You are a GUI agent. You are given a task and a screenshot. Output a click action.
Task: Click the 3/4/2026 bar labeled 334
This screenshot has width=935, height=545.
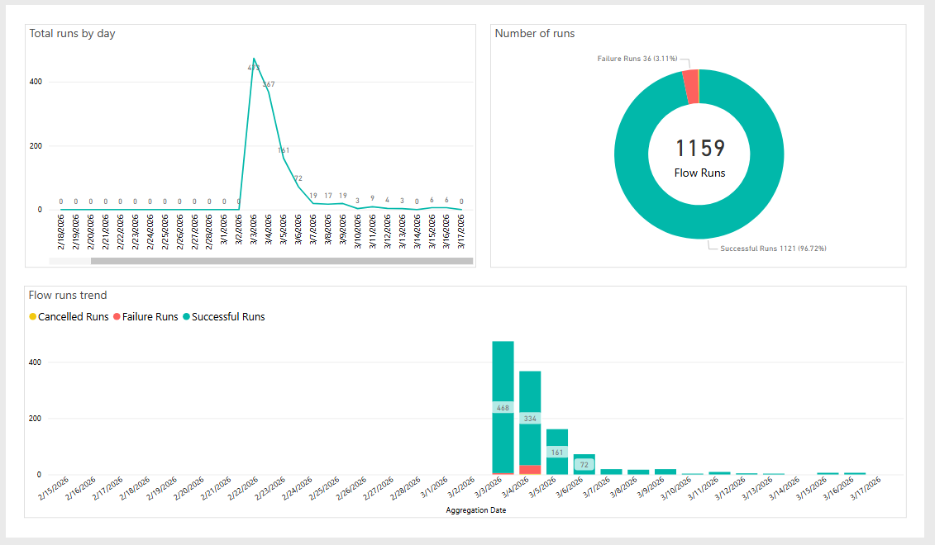530,418
